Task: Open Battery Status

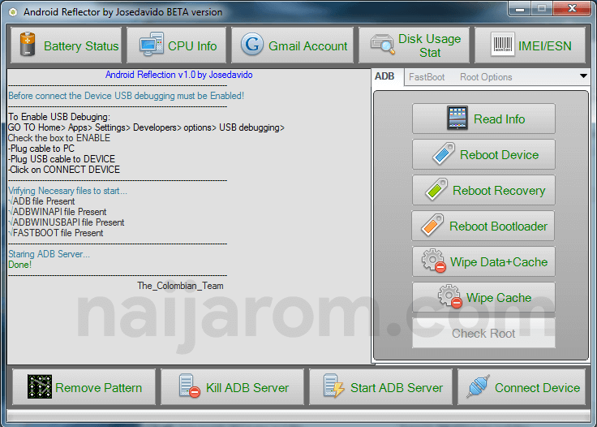Action: tap(67, 45)
